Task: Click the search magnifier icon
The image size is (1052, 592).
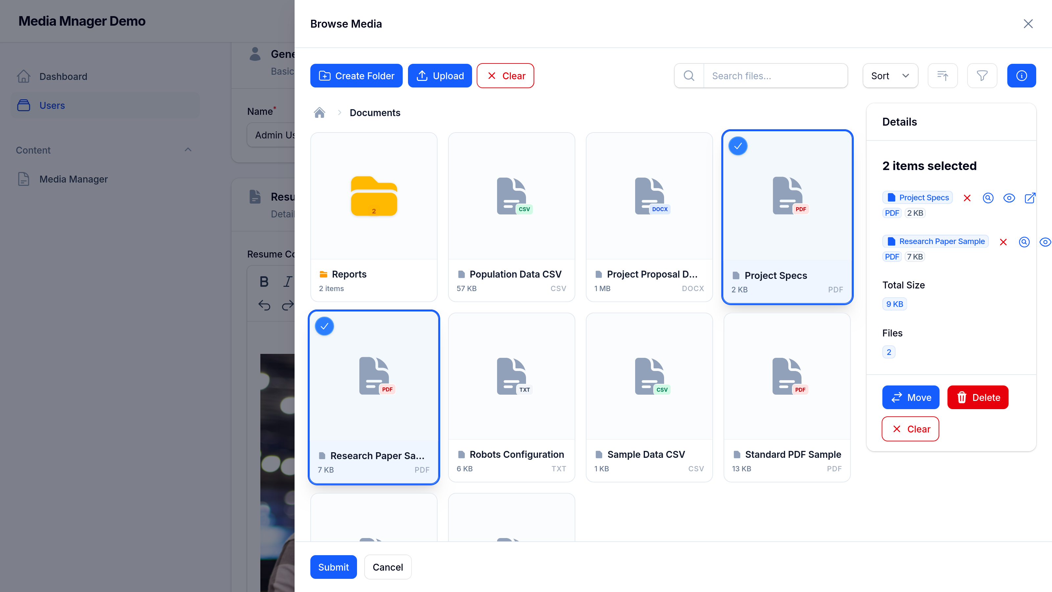Action: coord(689,76)
